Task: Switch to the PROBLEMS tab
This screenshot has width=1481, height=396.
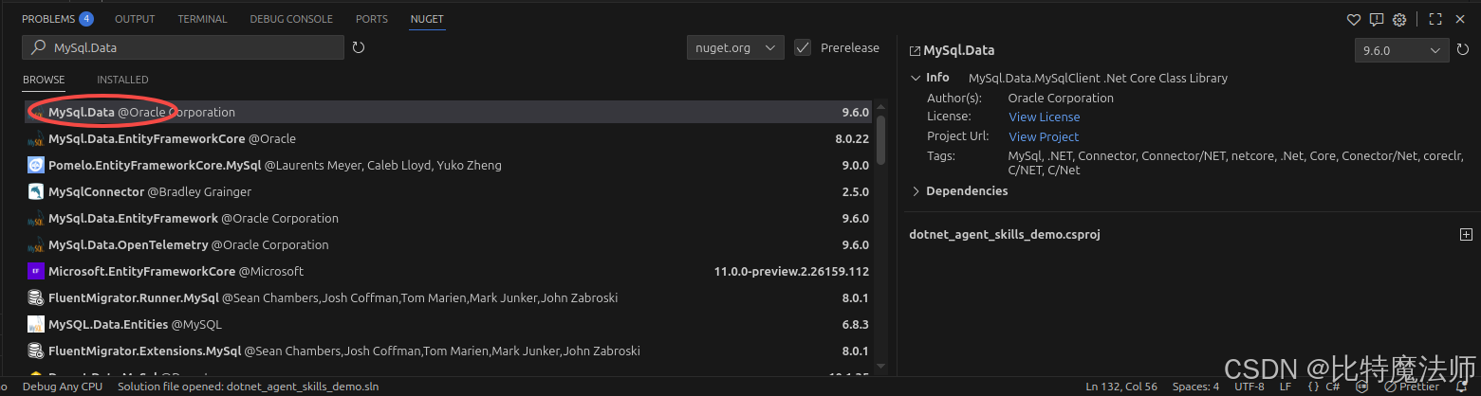Action: (50, 19)
